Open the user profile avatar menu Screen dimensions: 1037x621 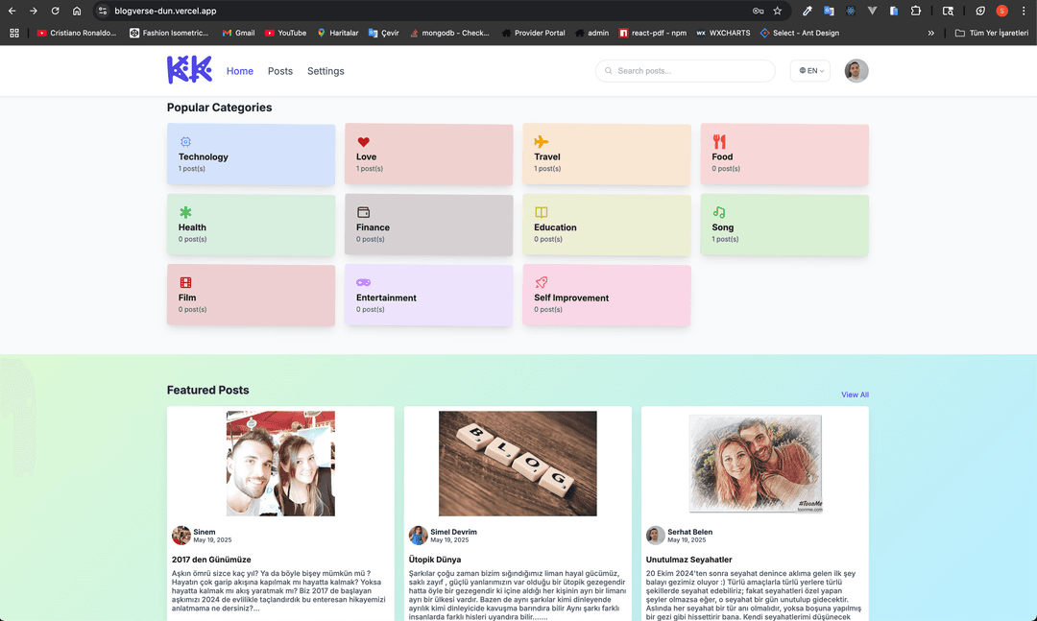tap(856, 71)
